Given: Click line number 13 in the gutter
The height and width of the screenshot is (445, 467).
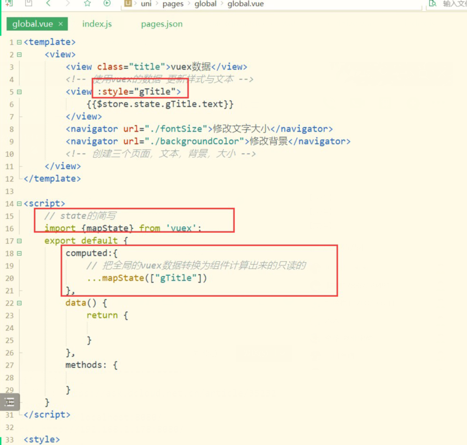Looking at the screenshot, I should coord(10,191).
